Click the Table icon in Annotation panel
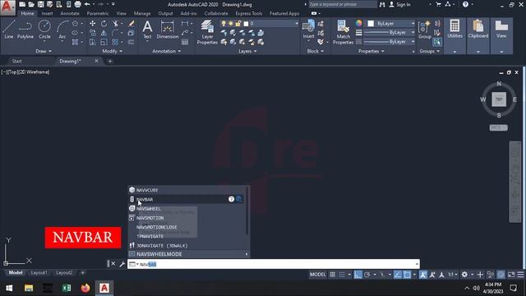 point(185,42)
